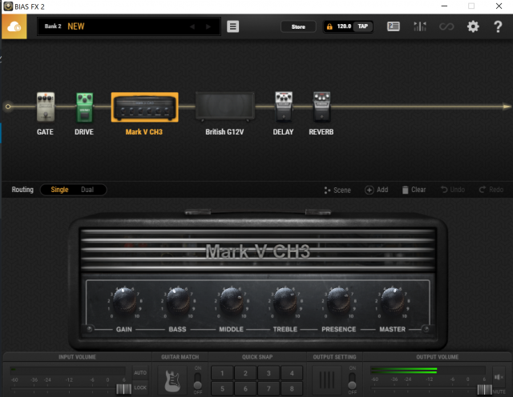
Task: Select Quick Snap slot 2
Action: 245,373
